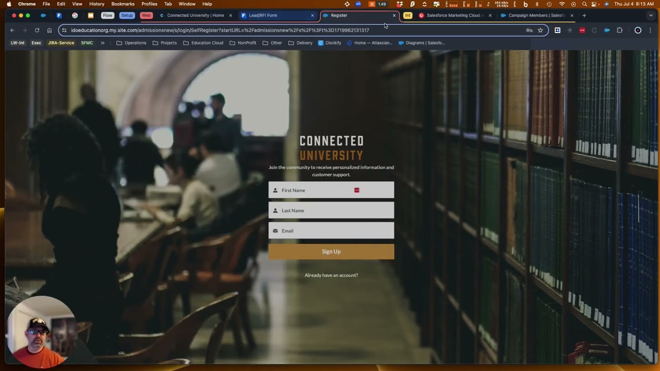Image resolution: width=660 pixels, height=371 pixels.
Task: Open SFMC bookmark
Action: pos(87,43)
